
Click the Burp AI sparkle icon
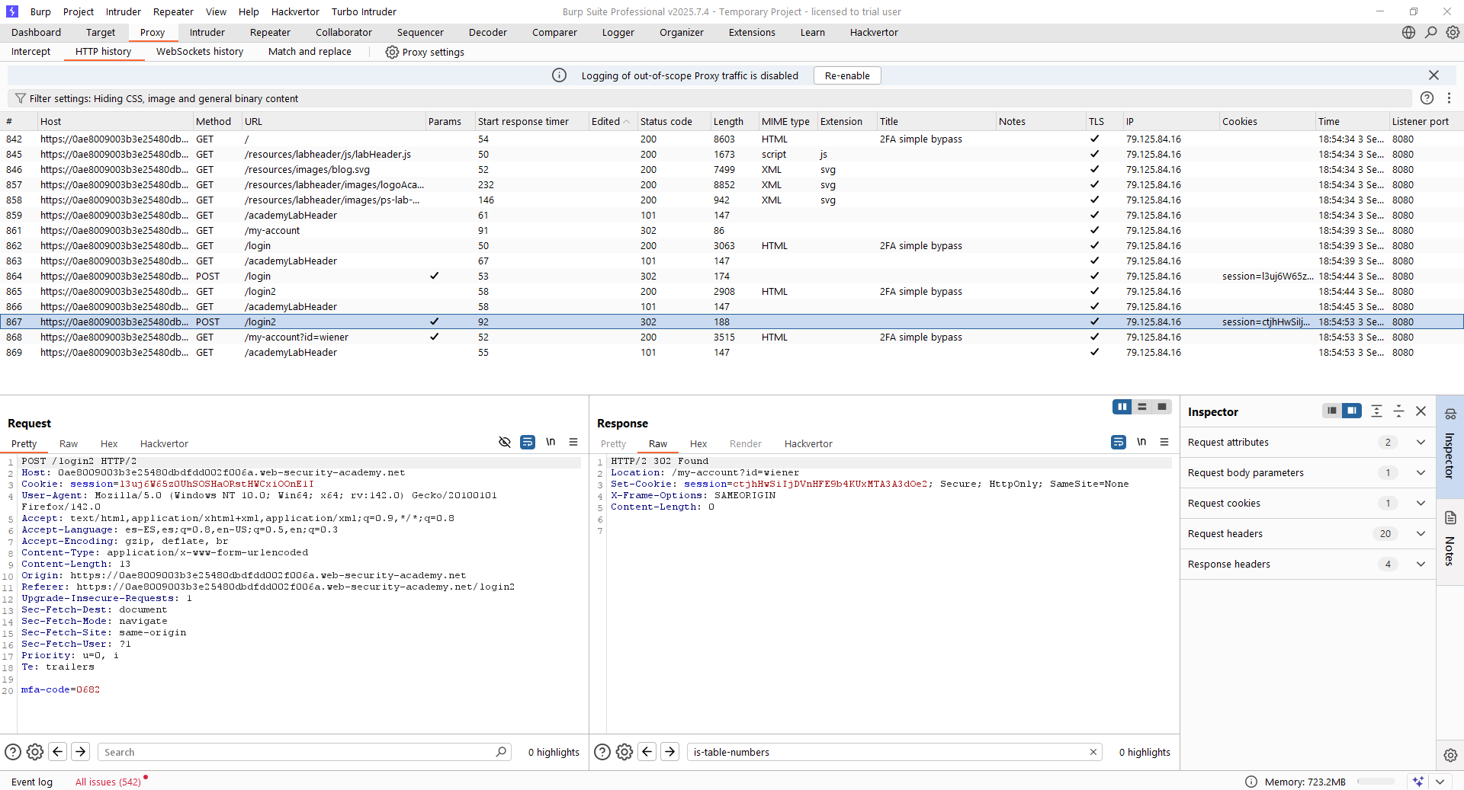pyautogui.click(x=1418, y=782)
